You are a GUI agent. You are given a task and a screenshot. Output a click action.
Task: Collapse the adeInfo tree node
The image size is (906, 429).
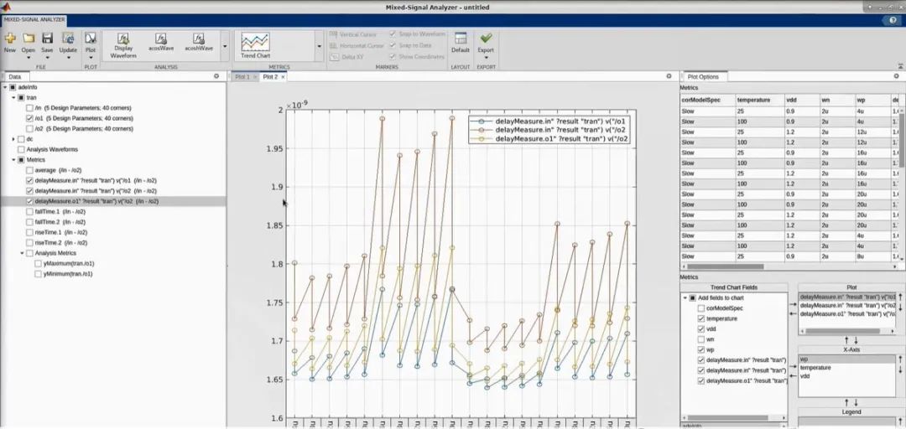coord(5,87)
